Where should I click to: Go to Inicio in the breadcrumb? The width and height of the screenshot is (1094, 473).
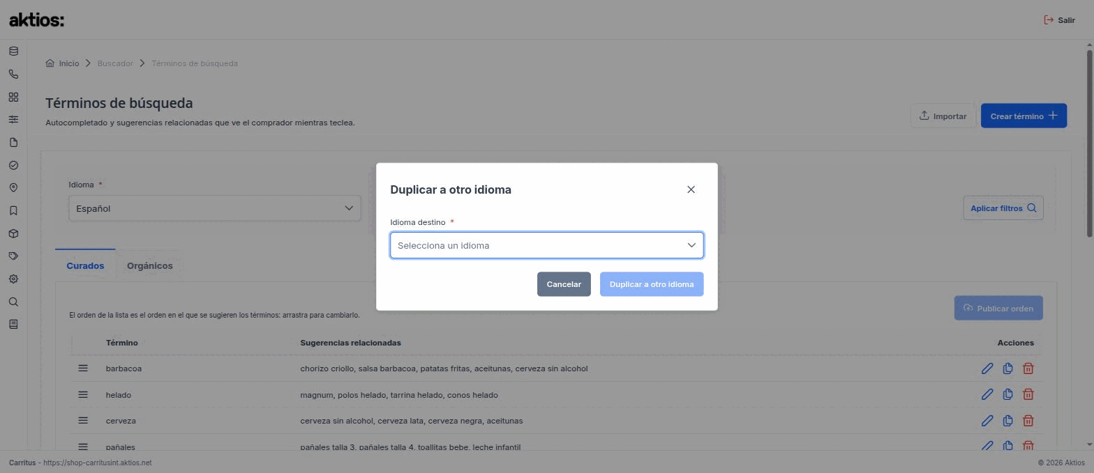coord(62,63)
